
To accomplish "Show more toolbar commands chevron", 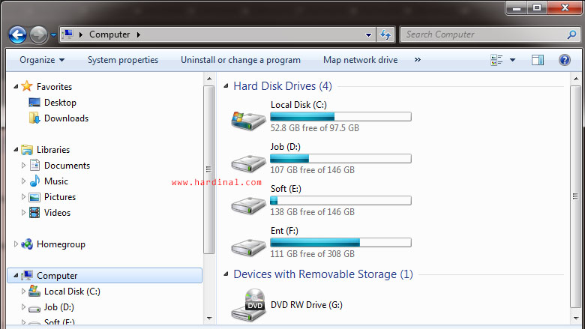I will (418, 60).
